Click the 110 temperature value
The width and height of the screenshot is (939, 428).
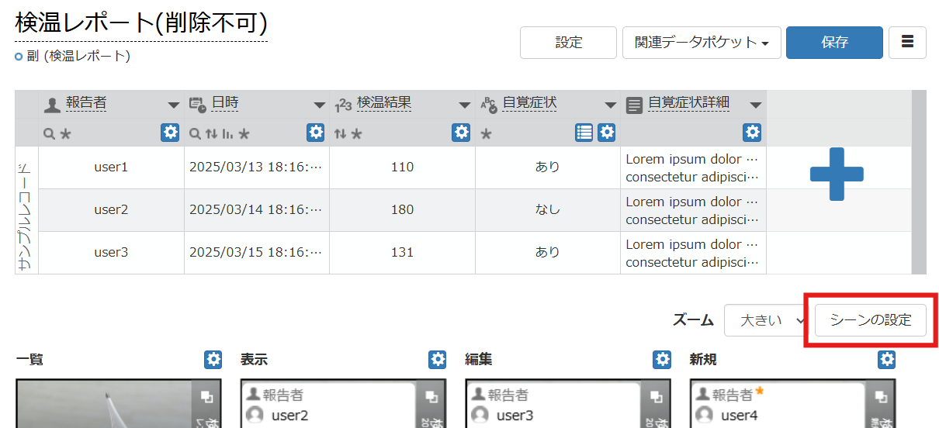(402, 167)
